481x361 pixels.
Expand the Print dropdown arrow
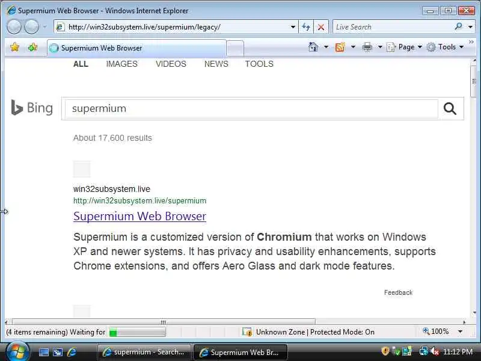pos(380,47)
